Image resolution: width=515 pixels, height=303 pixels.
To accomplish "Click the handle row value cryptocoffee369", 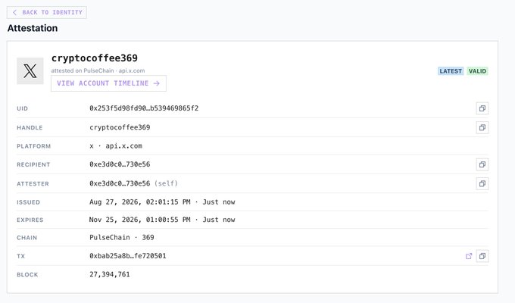I will point(120,127).
